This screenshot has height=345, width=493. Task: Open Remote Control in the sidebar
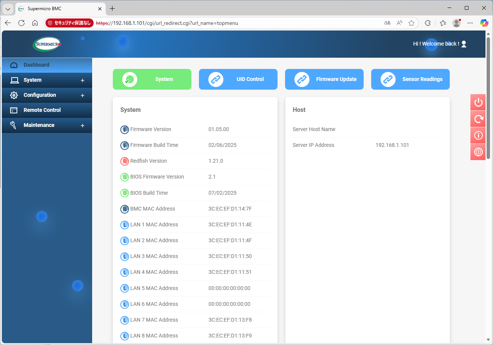(42, 110)
